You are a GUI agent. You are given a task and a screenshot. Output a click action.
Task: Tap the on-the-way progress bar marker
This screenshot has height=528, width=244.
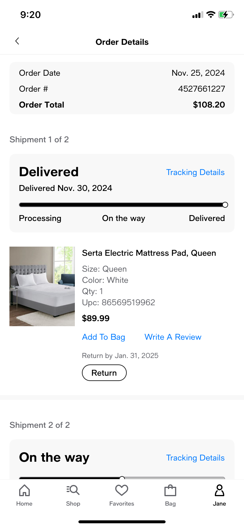(122, 478)
